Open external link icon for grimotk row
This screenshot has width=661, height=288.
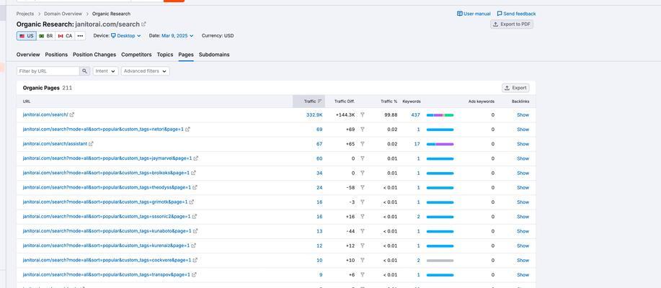[x=192, y=202]
